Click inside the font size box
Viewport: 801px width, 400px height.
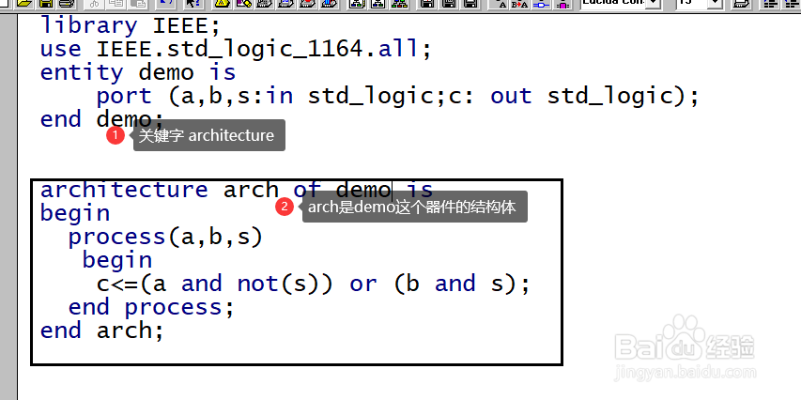693,4
